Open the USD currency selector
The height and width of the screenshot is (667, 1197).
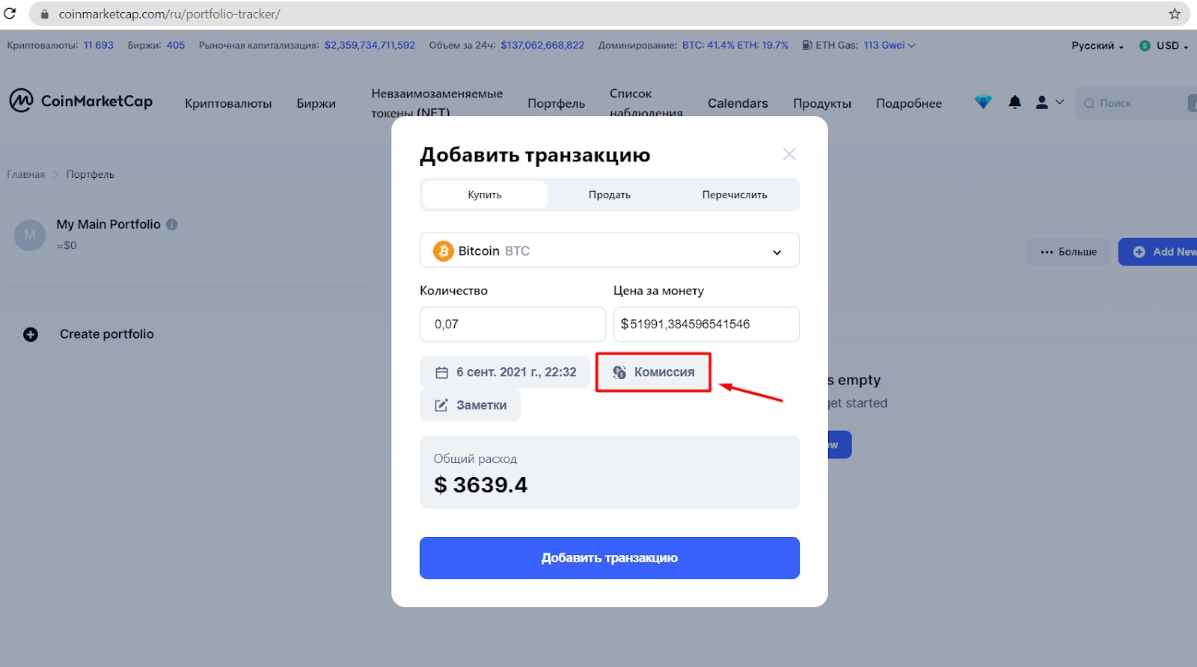(x=1164, y=46)
